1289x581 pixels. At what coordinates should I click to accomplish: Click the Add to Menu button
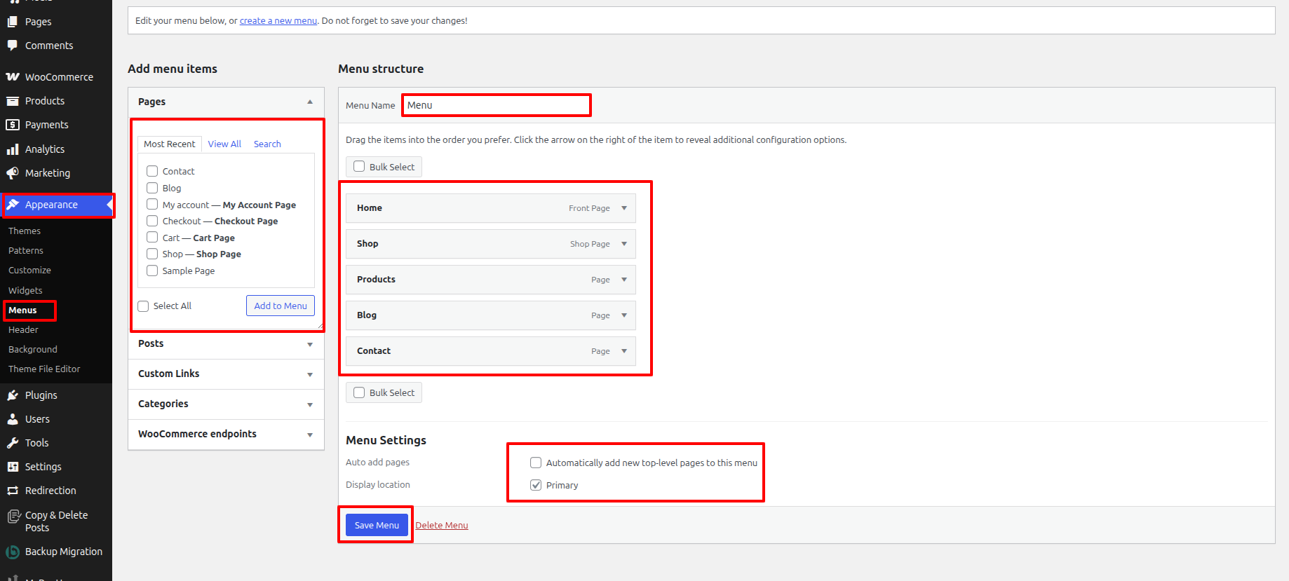[281, 306]
